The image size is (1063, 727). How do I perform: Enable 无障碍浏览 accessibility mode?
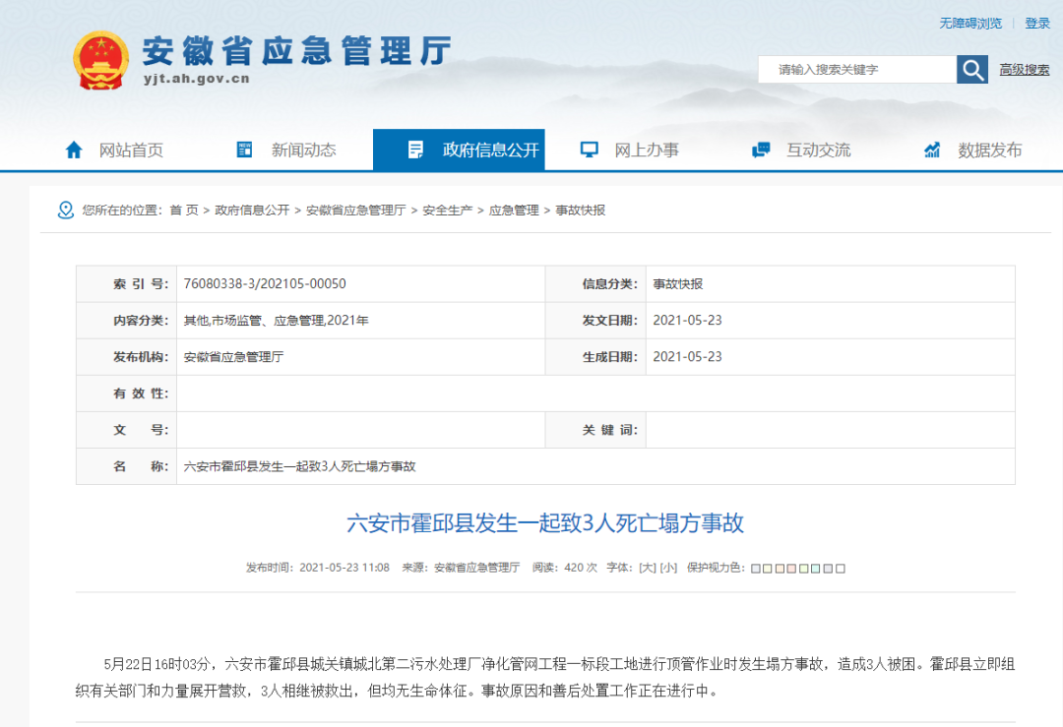coord(969,23)
